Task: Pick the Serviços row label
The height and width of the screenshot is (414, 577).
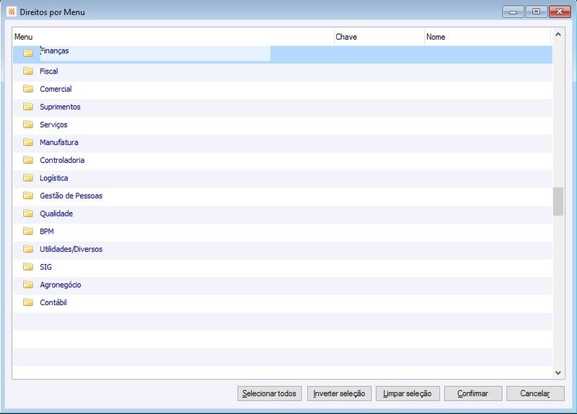Action: (x=53, y=124)
